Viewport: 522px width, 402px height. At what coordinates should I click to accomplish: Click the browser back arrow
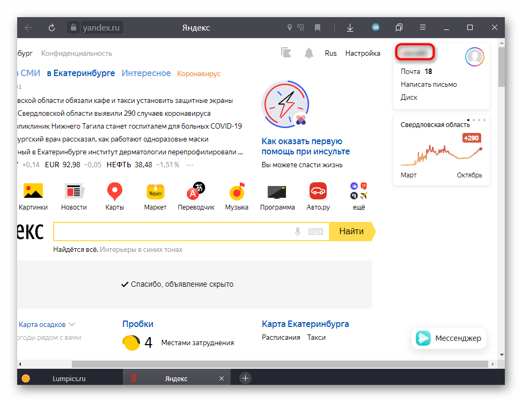tap(28, 27)
